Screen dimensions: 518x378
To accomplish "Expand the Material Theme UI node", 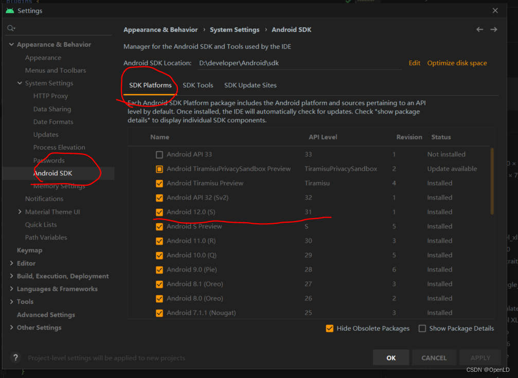I will click(x=20, y=212).
